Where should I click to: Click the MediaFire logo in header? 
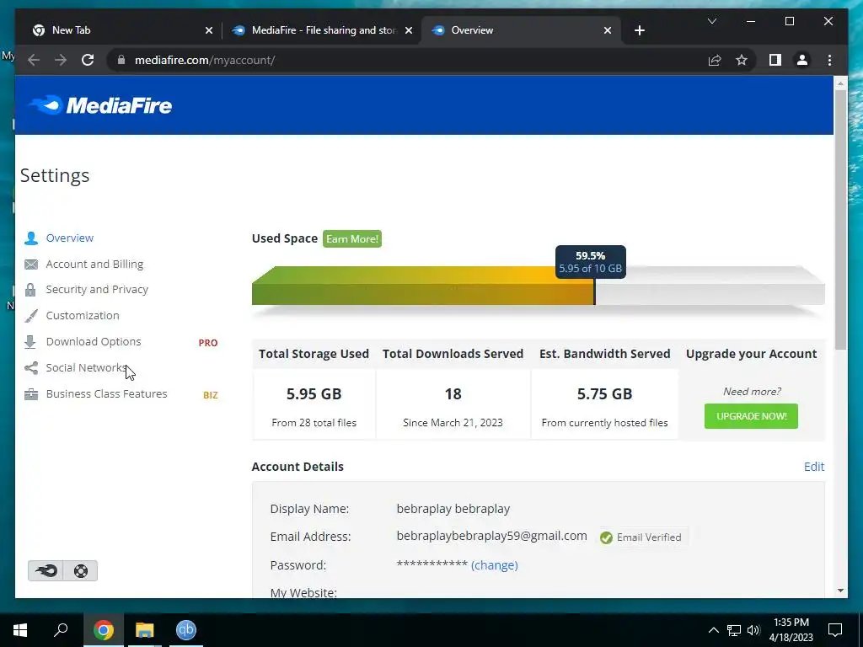tap(100, 105)
